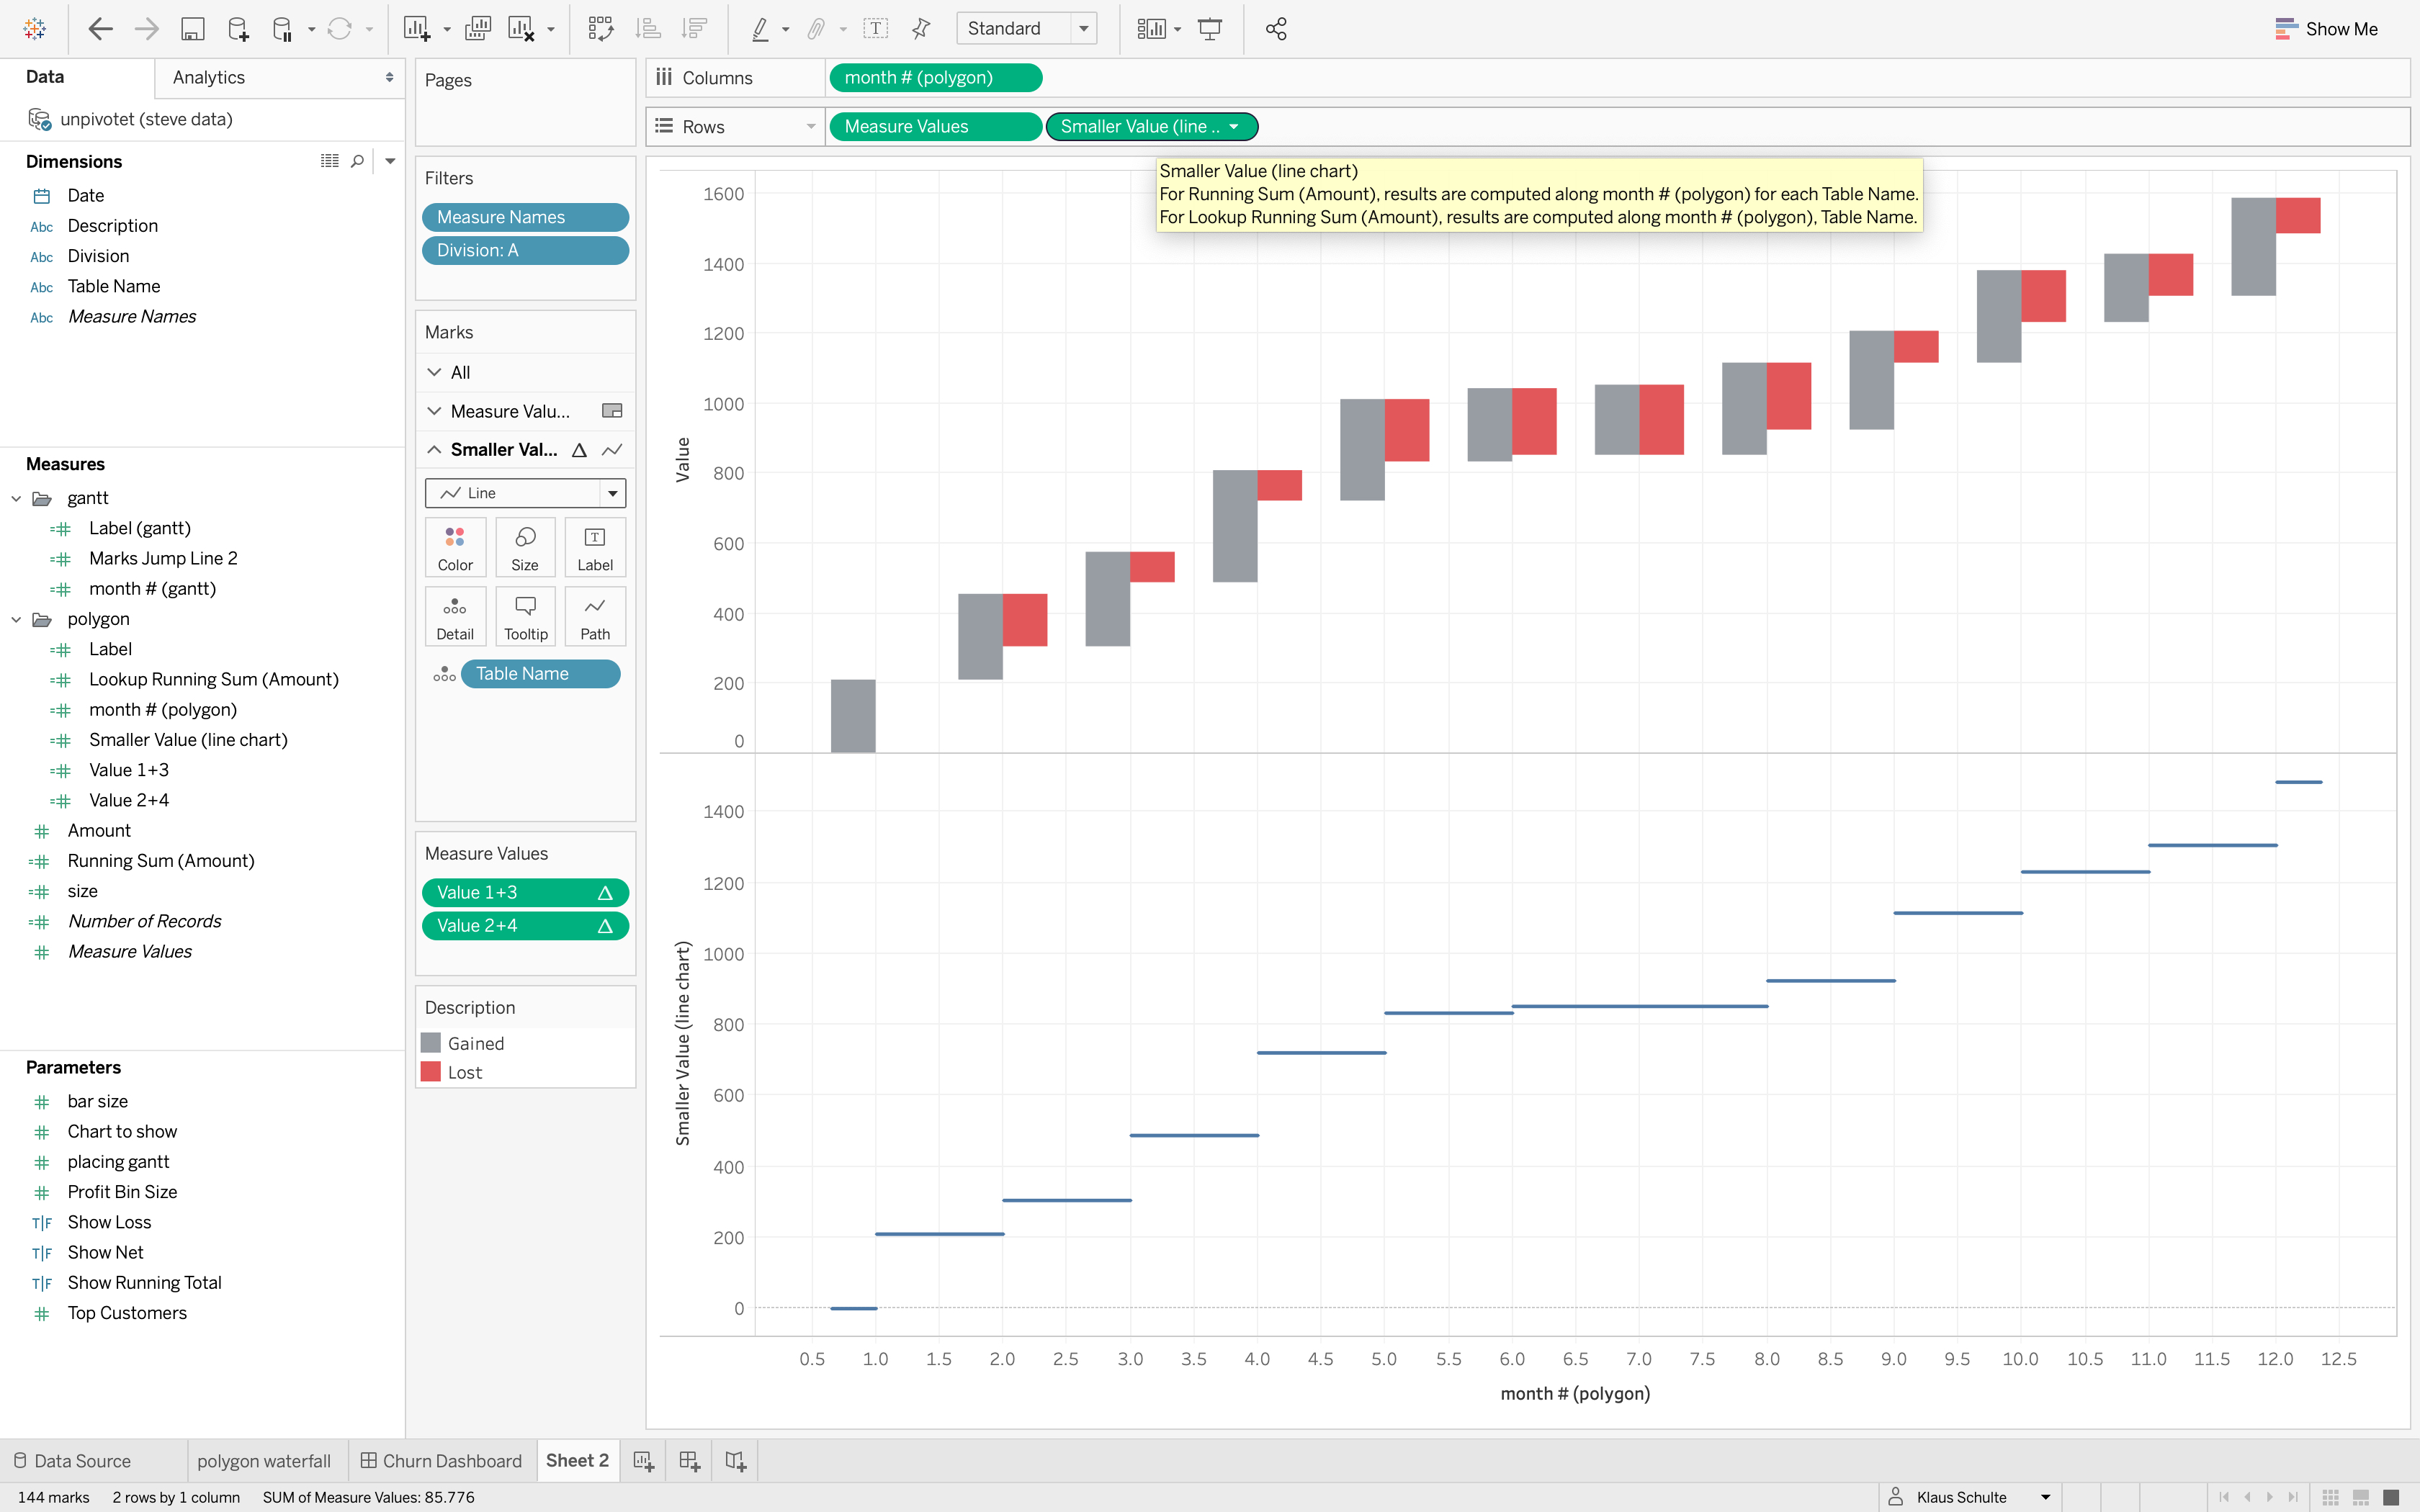The width and height of the screenshot is (2420, 1512).
Task: Open the Detail mark card
Action: tap(455, 617)
